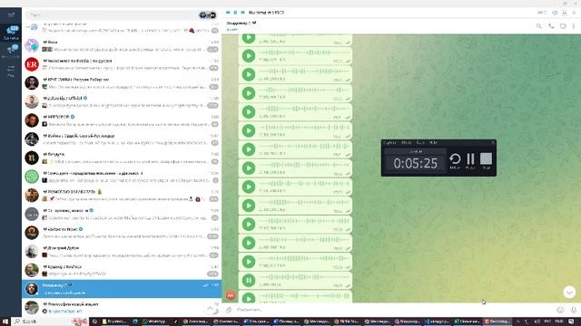Open the edit folders item in sidebar
This screenshot has width=581, height=326.
coord(11,71)
